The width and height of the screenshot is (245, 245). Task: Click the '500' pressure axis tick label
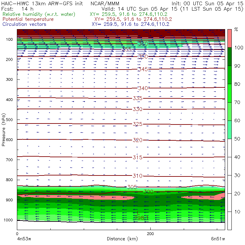[9, 120]
